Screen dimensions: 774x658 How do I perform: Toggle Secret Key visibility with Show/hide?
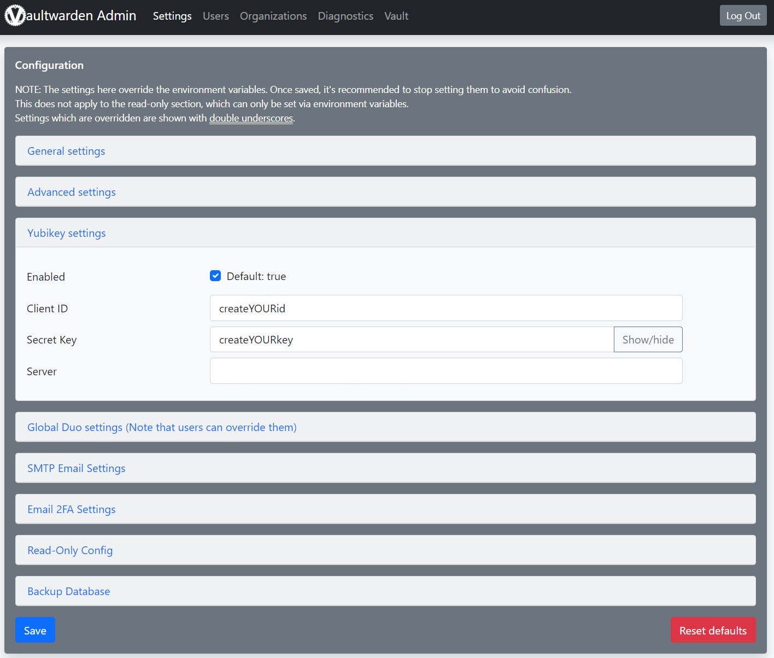[648, 340]
